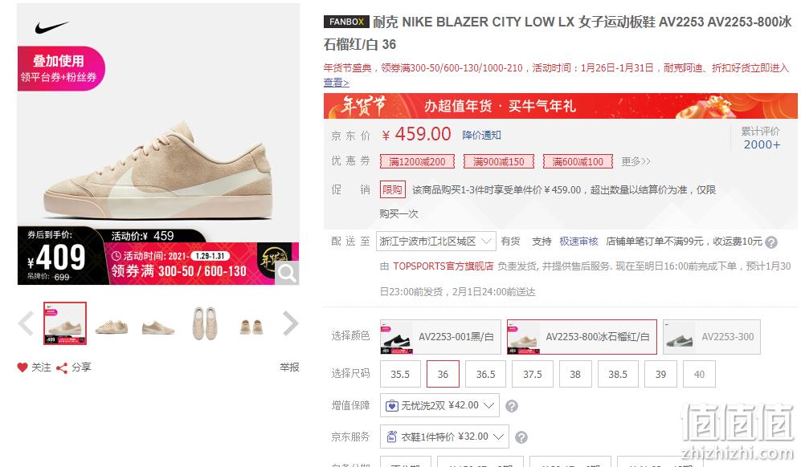Show previous thumbnails with left arrow
The height and width of the screenshot is (467, 801).
pyautogui.click(x=26, y=323)
